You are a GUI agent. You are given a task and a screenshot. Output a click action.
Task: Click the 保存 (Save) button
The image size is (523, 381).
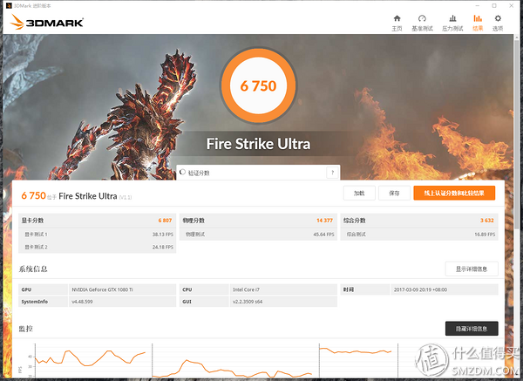click(x=394, y=194)
